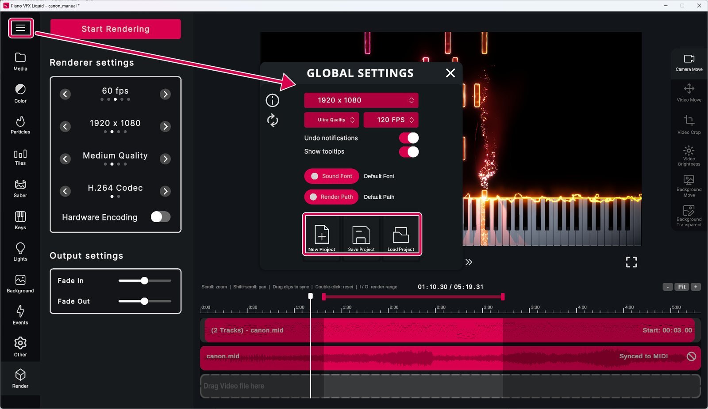
Task: Open the Events panel
Action: pyautogui.click(x=20, y=315)
